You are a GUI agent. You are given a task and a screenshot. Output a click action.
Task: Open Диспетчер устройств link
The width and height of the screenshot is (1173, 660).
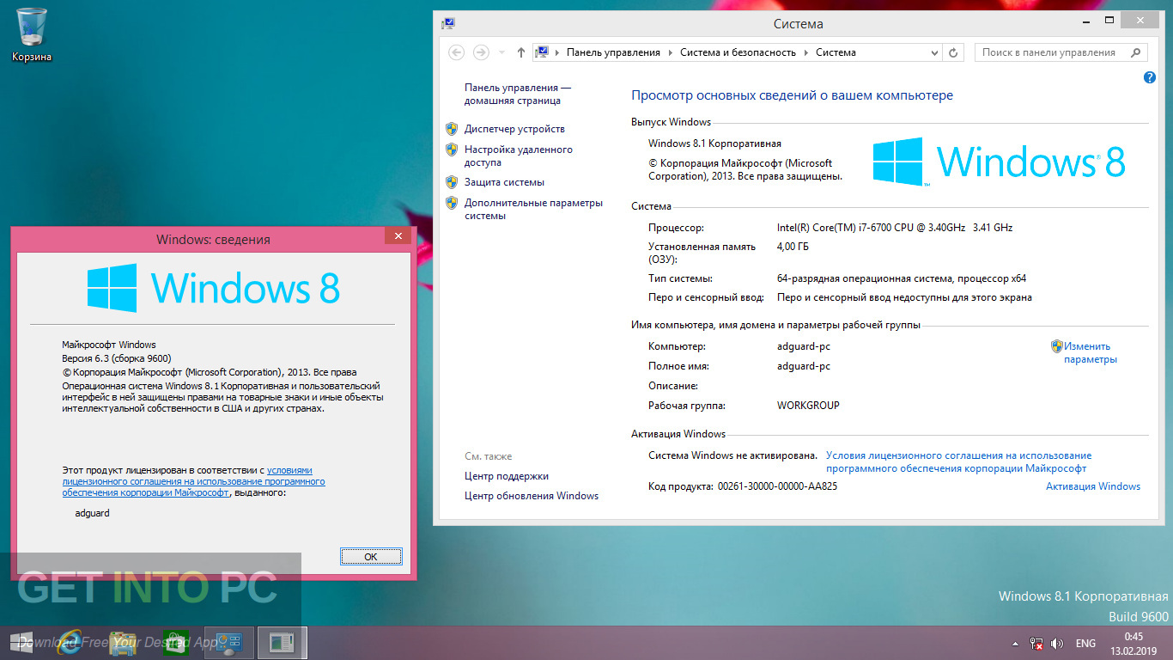point(514,129)
